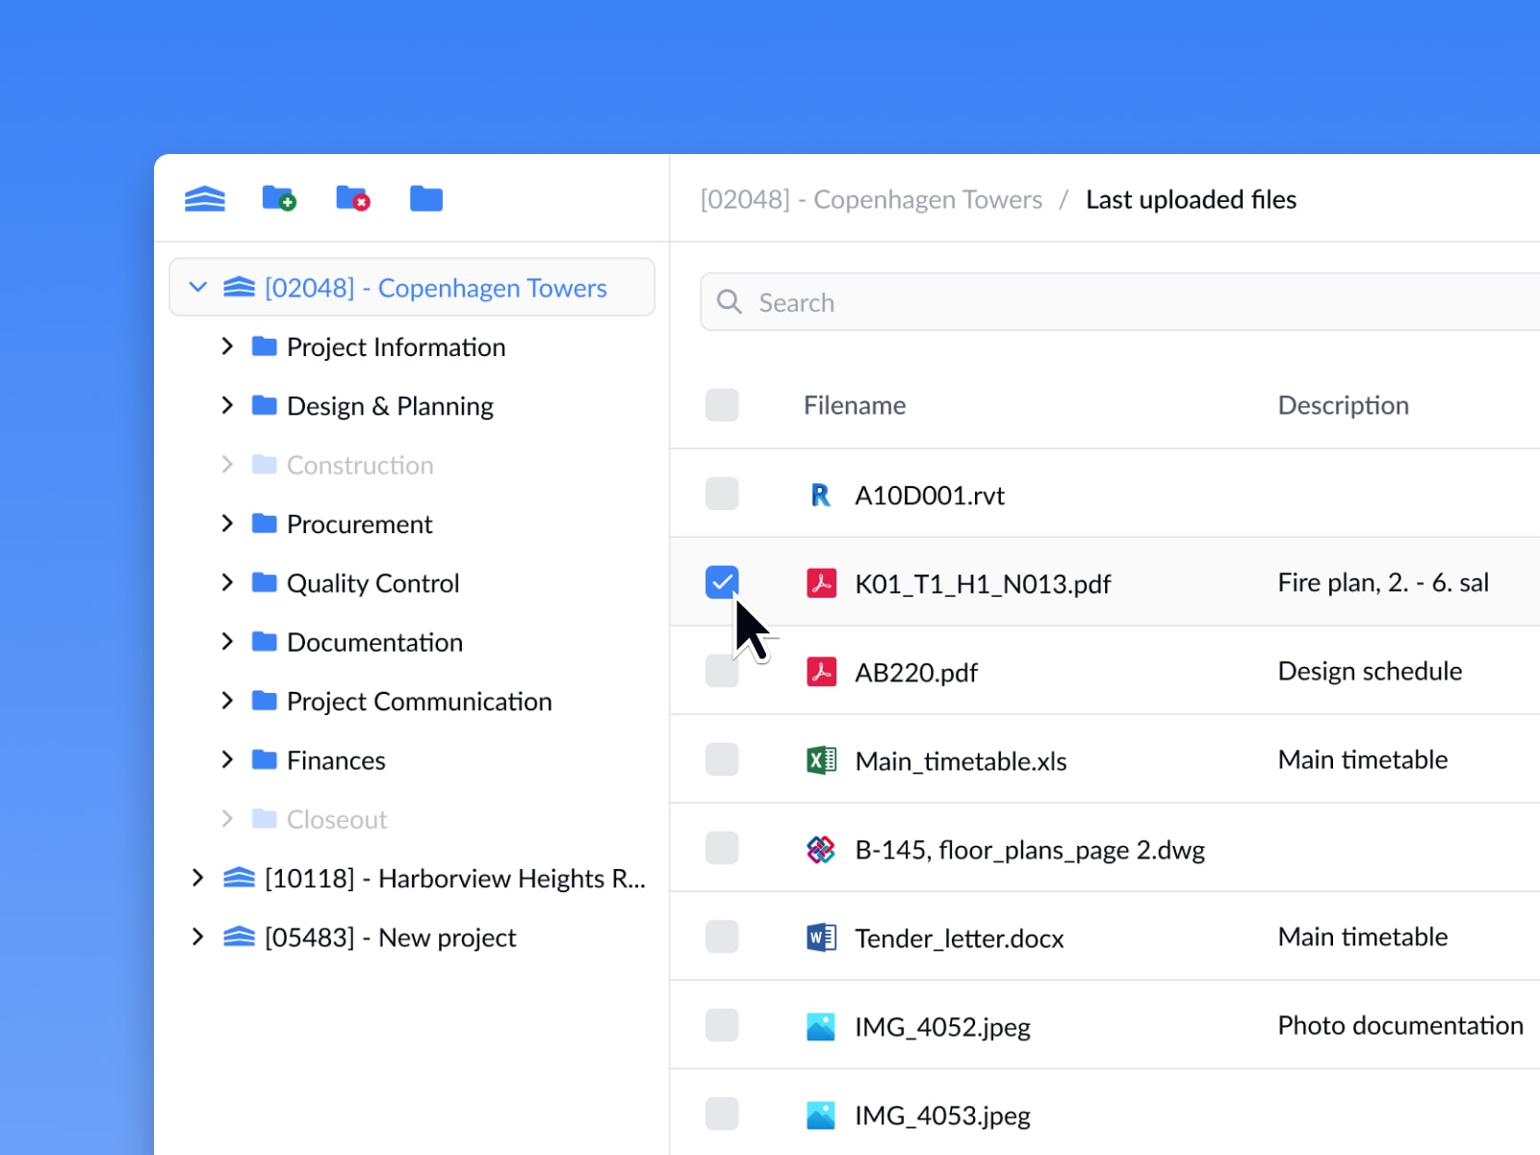This screenshot has width=1540, height=1155.
Task: Click the stacked layers icon in the toolbar
Action: [203, 198]
